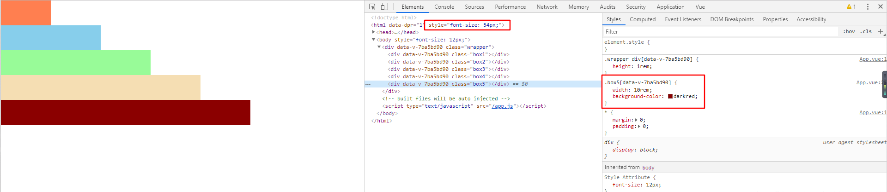The height and width of the screenshot is (192, 887).
Task: Select the box4 div node
Action: click(449, 76)
